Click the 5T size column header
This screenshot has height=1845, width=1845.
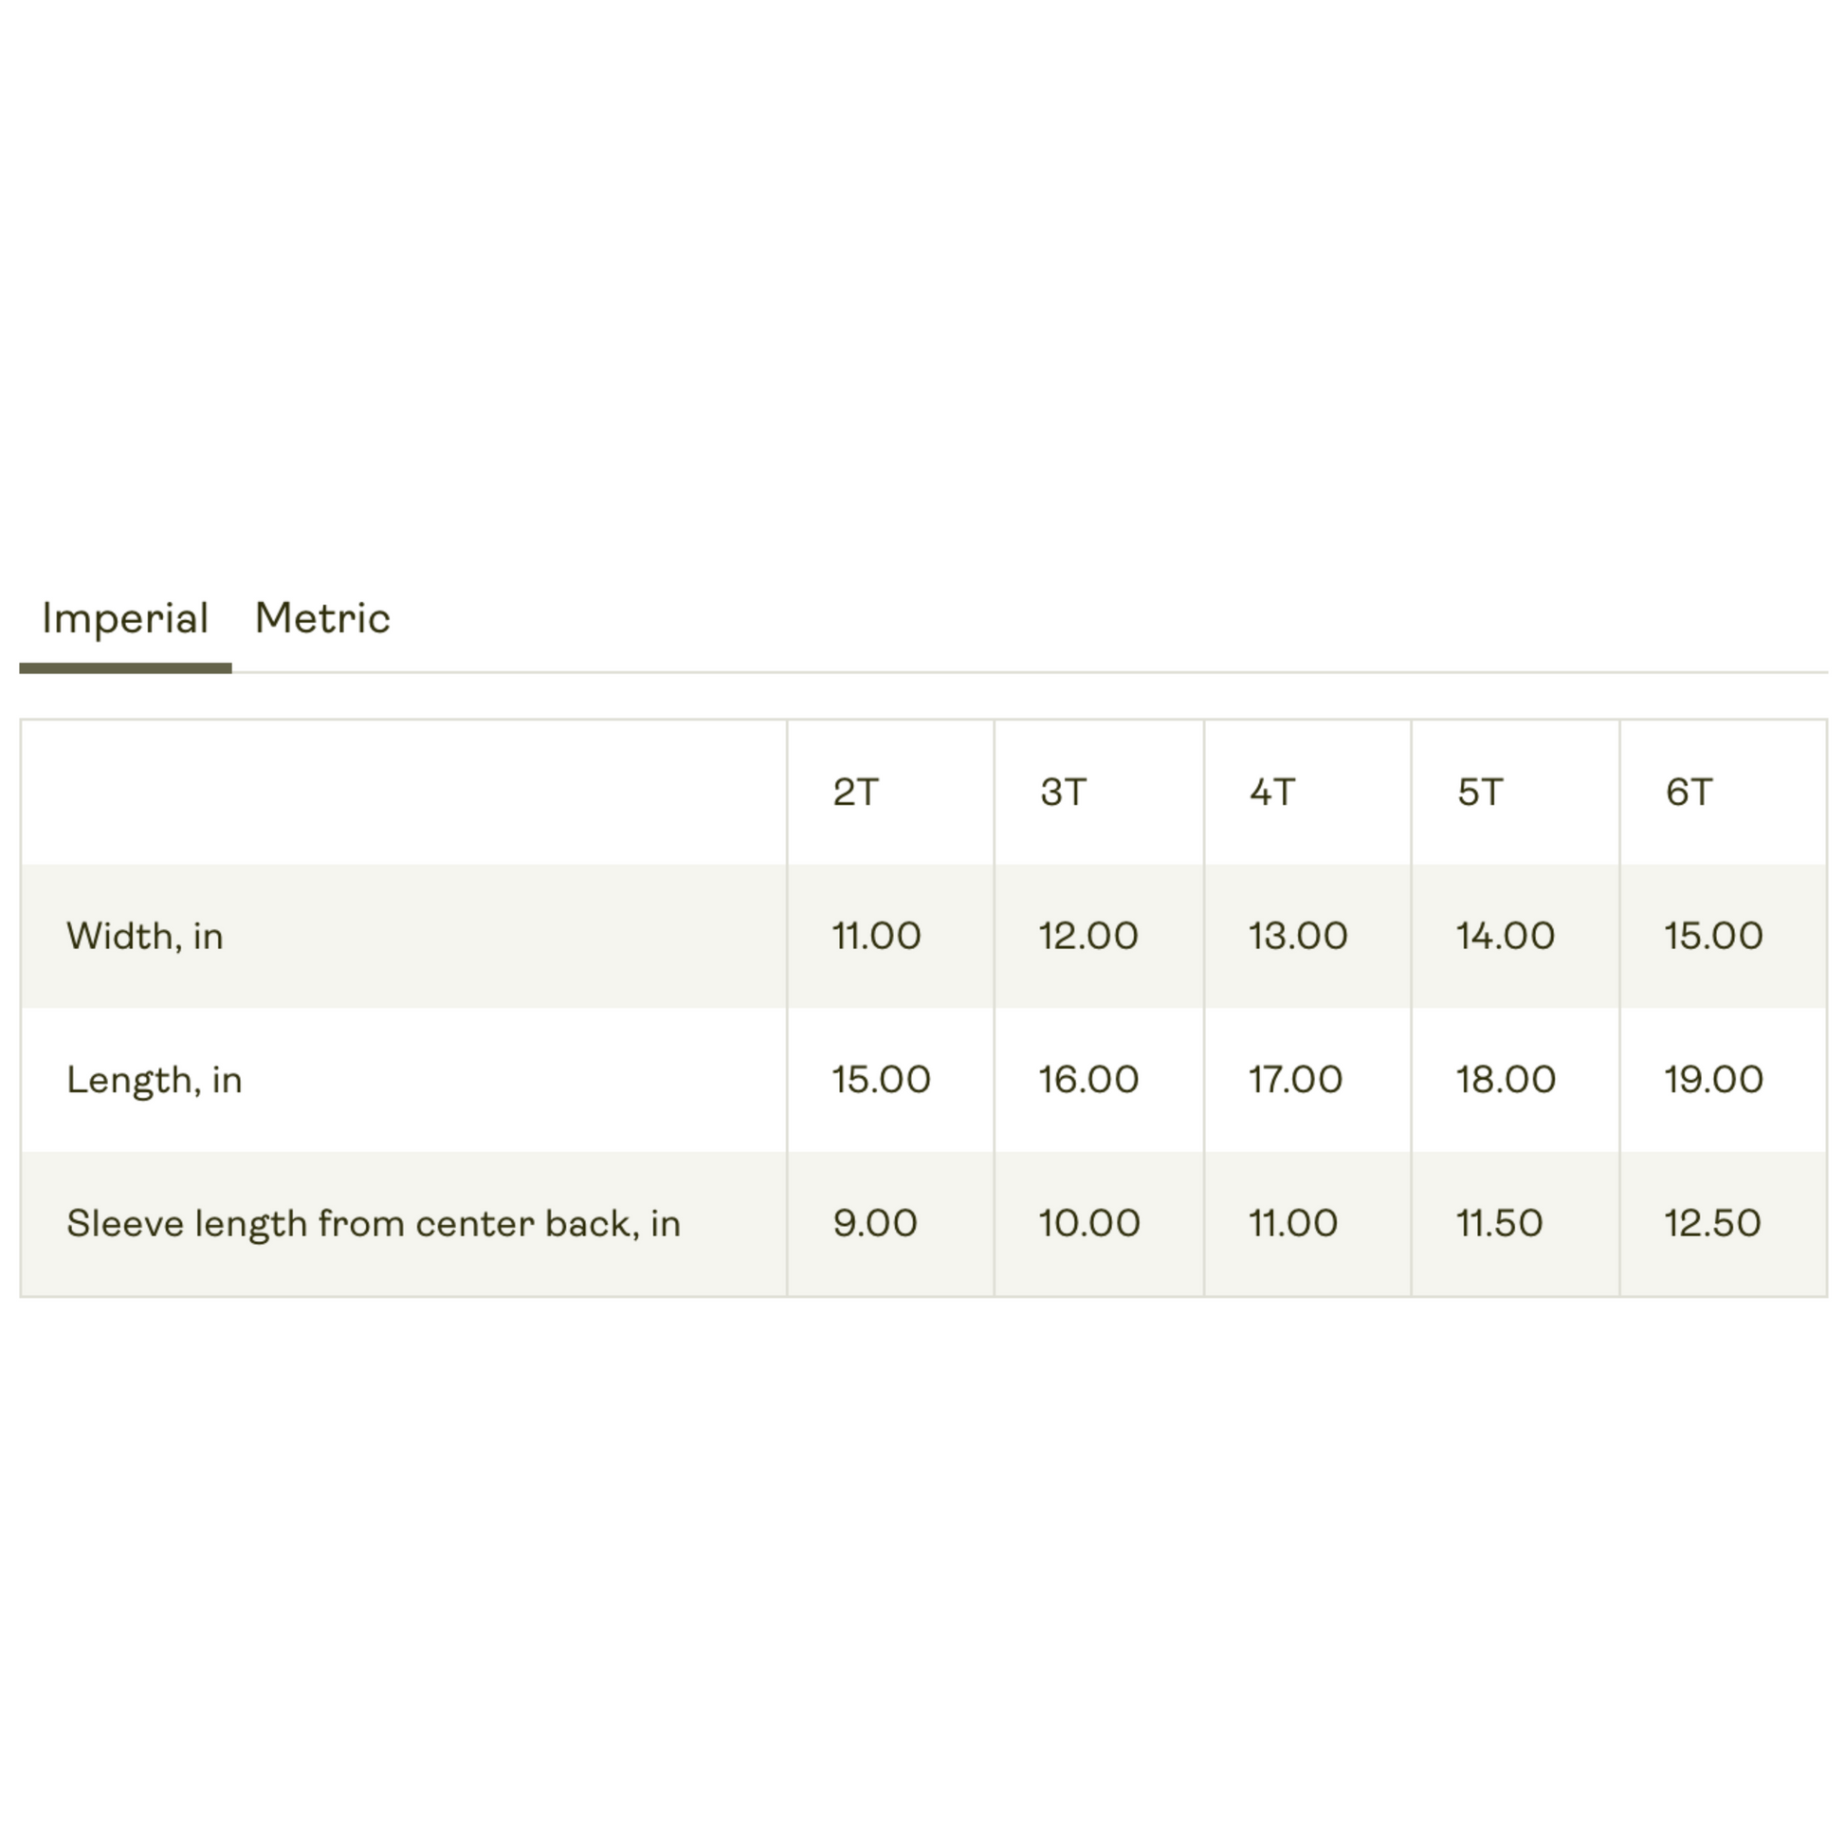[x=1480, y=792]
